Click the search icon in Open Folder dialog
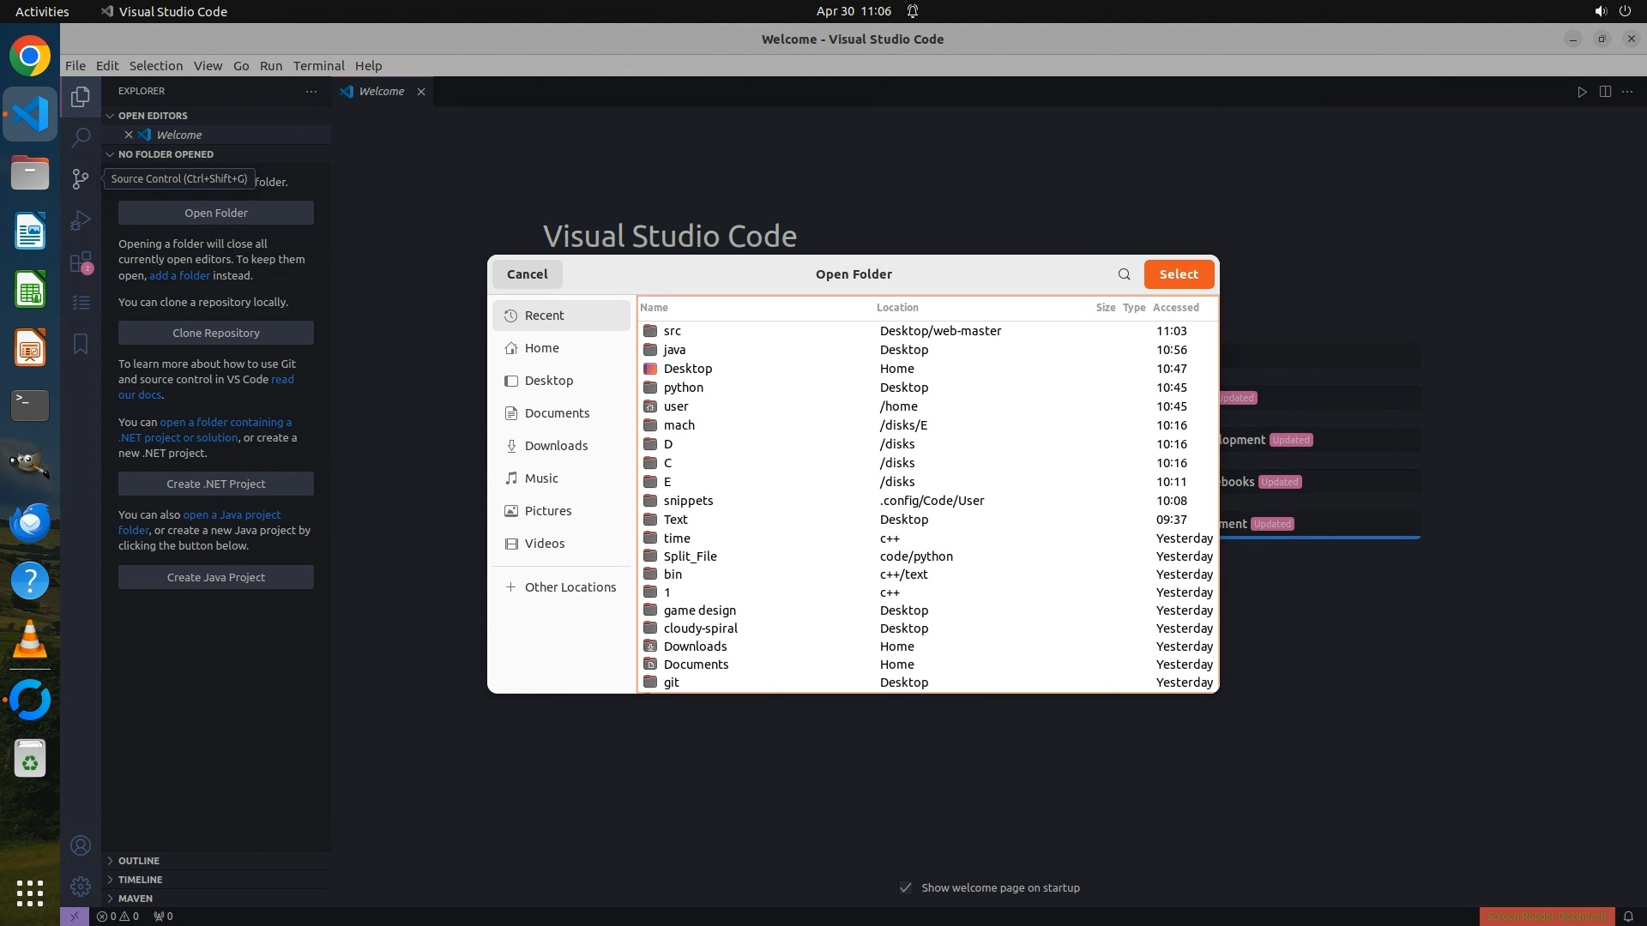1647x926 pixels. pyautogui.click(x=1124, y=274)
